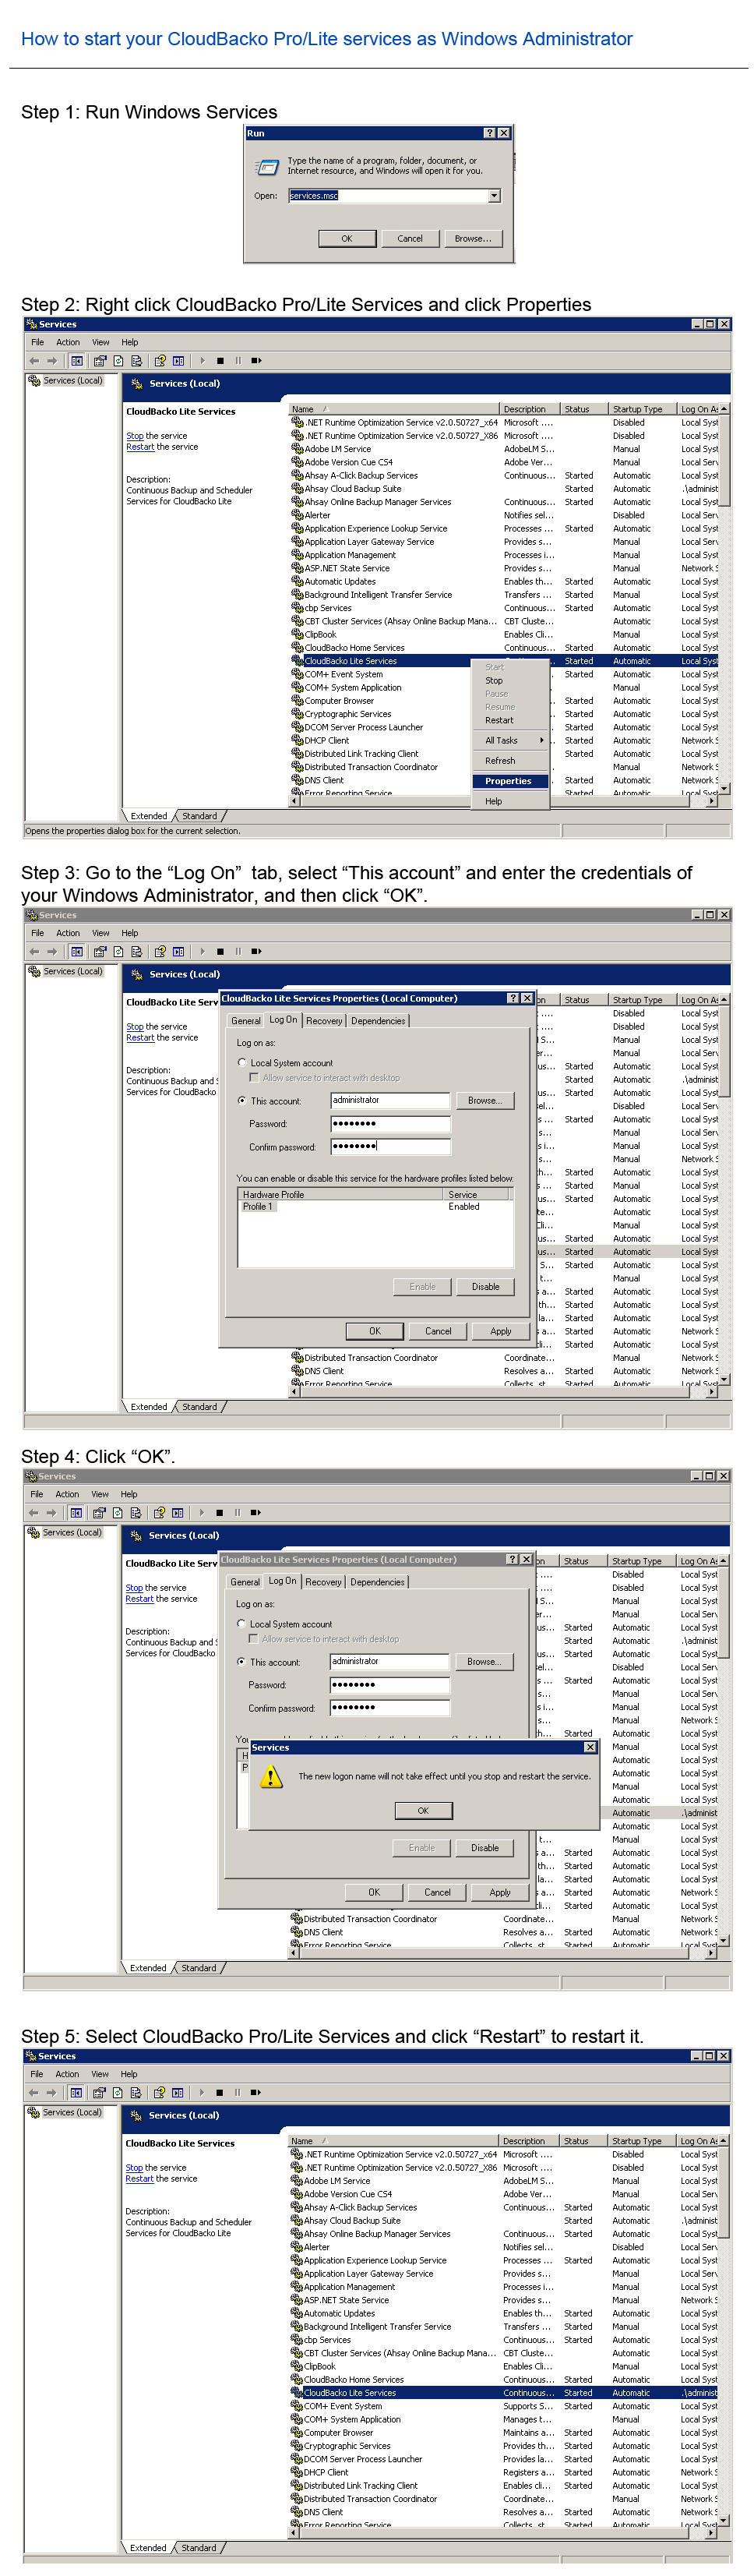Open the View menu in Step 5 Services window
754x2576 pixels.
coord(100,2074)
